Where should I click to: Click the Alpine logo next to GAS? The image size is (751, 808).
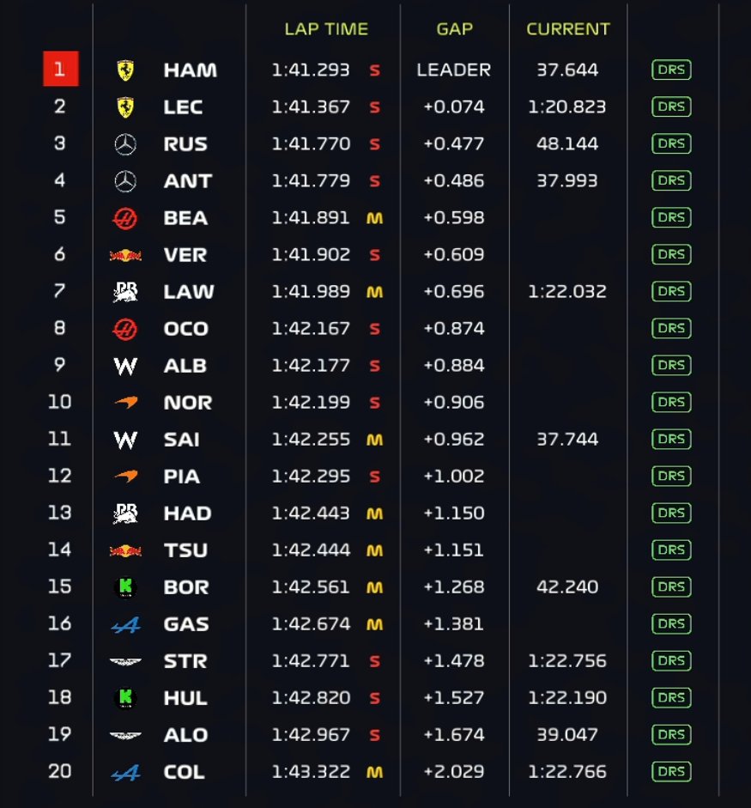point(125,624)
